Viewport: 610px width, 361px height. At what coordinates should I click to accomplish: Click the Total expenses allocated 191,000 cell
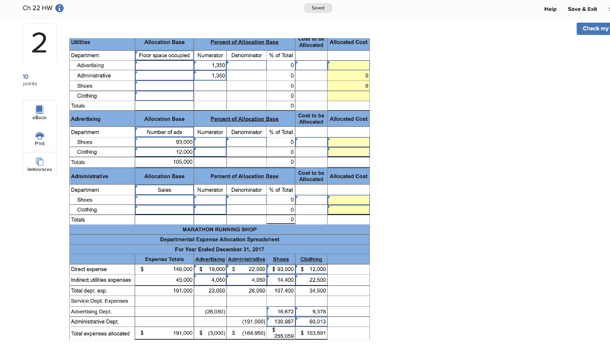pos(164,333)
